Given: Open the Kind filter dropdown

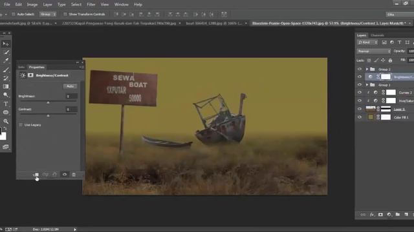Looking at the screenshot, I should point(368,43).
